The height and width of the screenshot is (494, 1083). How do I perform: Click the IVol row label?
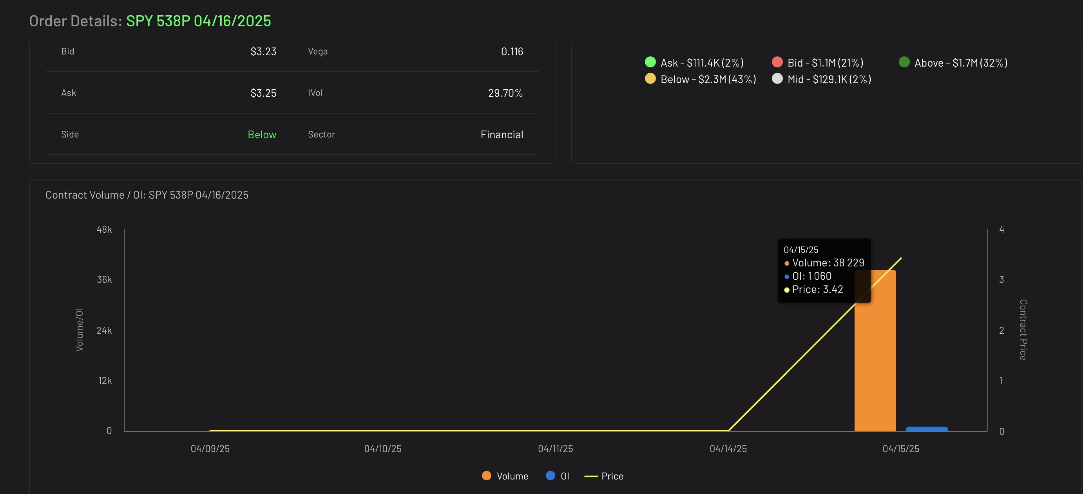[x=315, y=93]
